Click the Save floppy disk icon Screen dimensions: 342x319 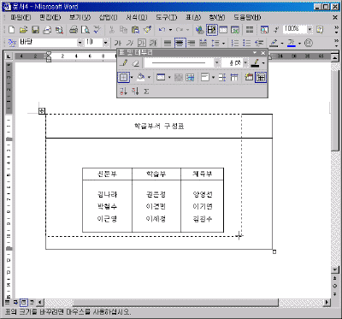coord(35,30)
